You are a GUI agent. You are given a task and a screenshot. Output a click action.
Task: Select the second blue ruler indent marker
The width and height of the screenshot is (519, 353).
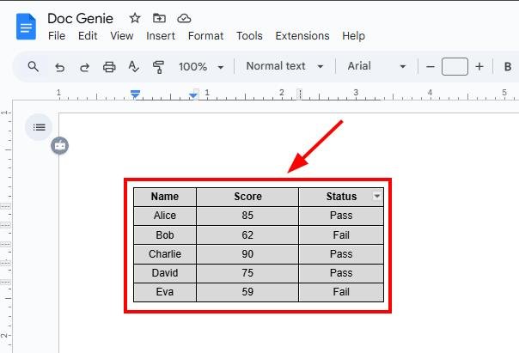tap(193, 95)
